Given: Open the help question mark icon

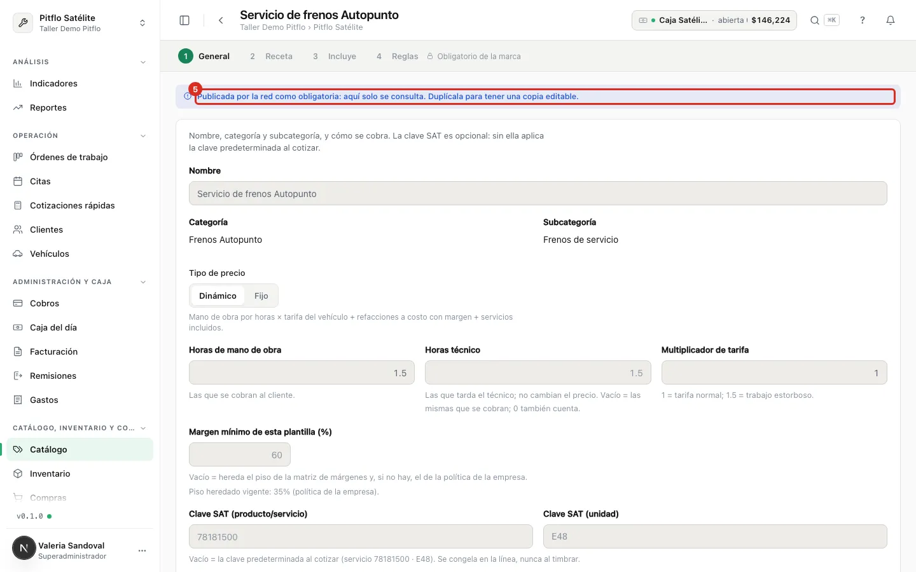Looking at the screenshot, I should click(863, 20).
